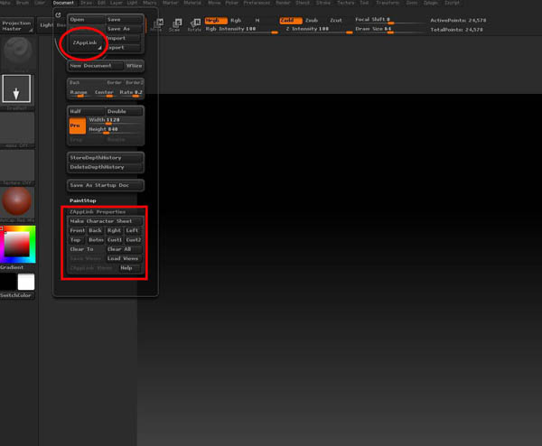
Task: Click Half document size button
Action: click(x=87, y=111)
